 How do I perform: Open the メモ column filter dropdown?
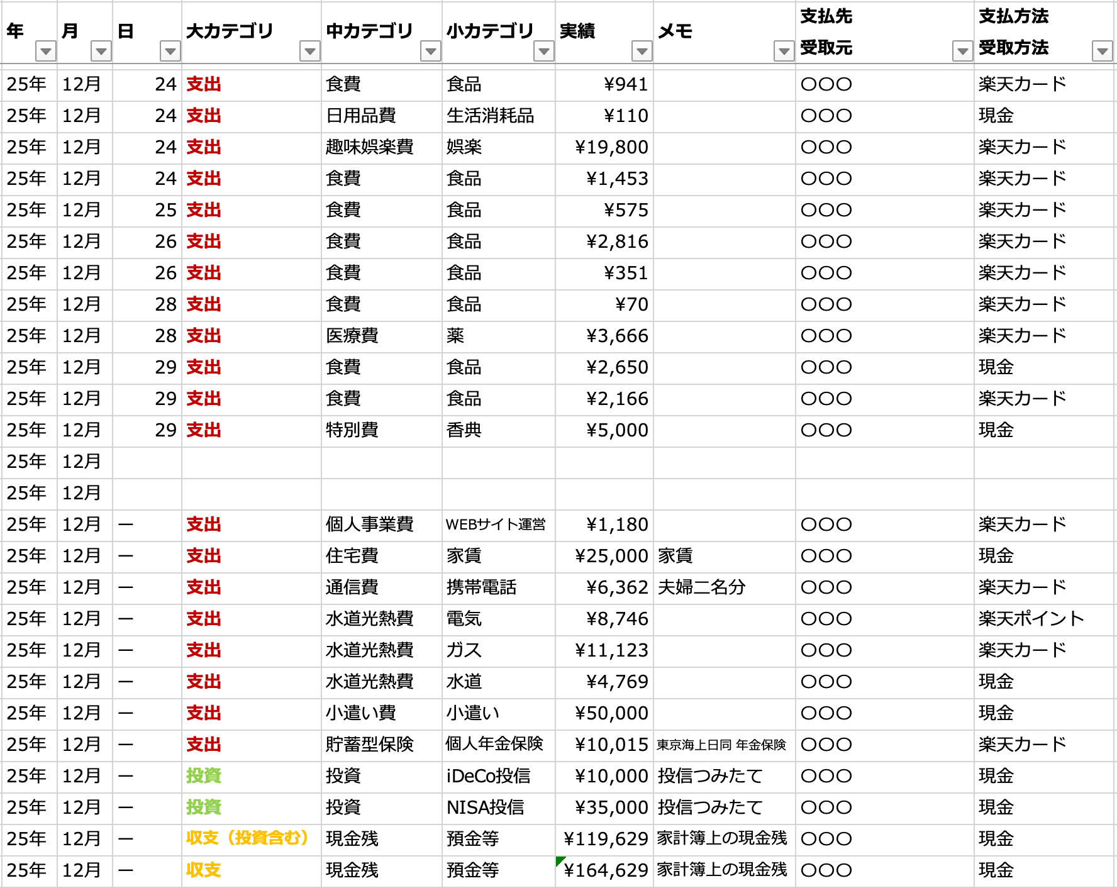click(784, 51)
